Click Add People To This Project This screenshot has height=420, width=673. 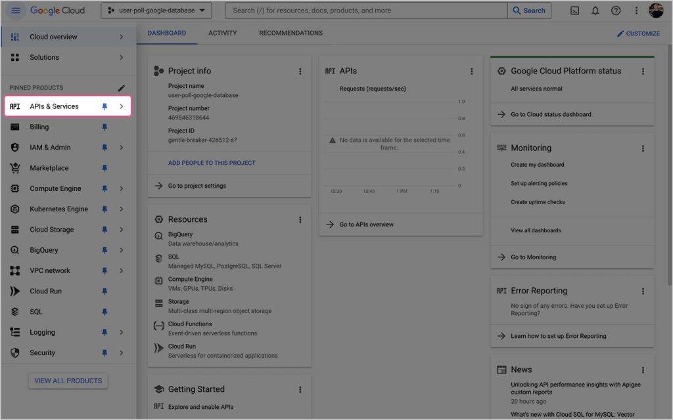click(x=212, y=163)
